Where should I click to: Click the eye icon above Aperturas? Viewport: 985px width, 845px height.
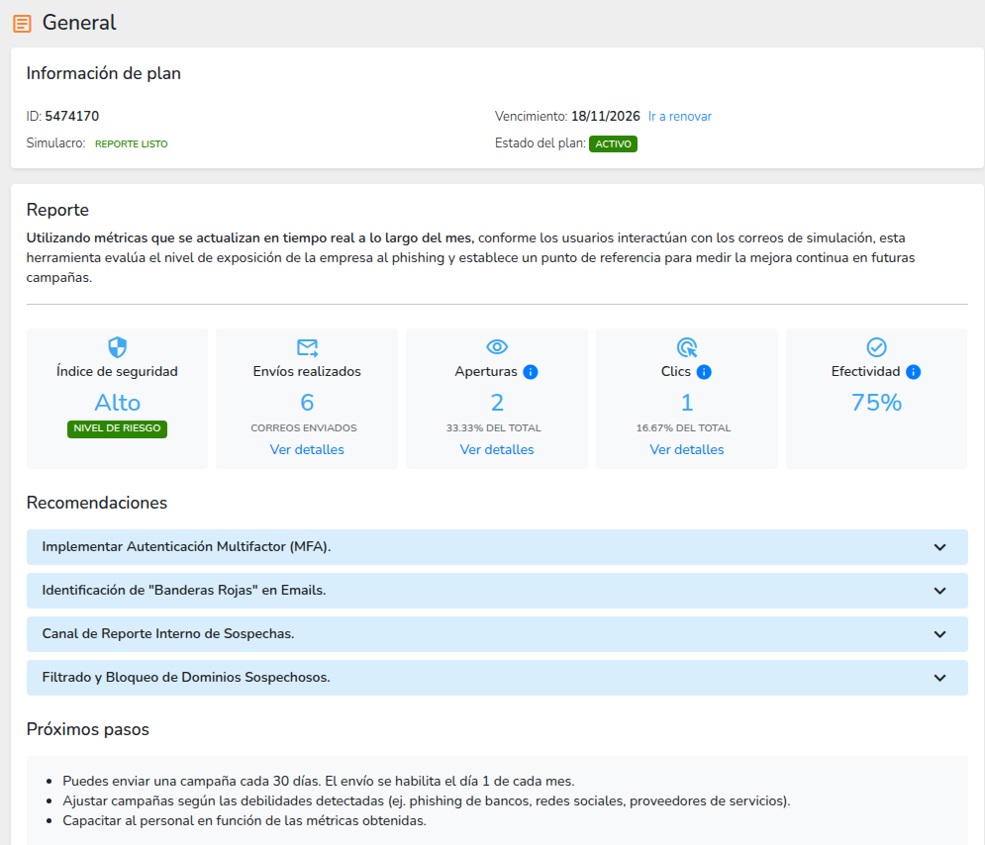[497, 347]
